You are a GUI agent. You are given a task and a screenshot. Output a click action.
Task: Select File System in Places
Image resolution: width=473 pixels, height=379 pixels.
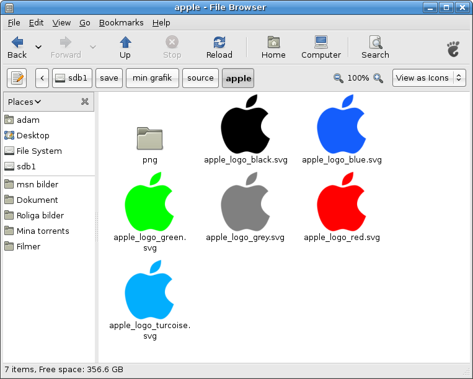coord(49,151)
